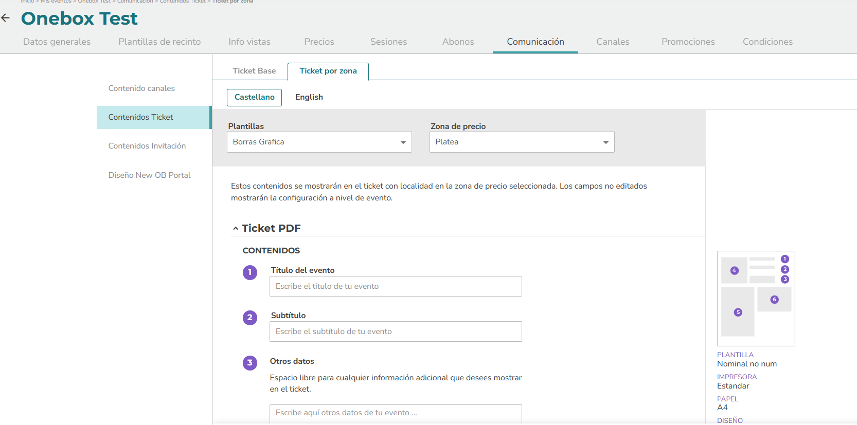Go to the Condiciones tab
This screenshot has width=857, height=425.
[x=767, y=42]
